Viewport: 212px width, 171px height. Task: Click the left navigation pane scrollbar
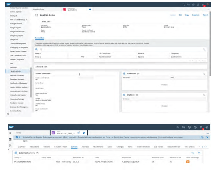coord(31,82)
